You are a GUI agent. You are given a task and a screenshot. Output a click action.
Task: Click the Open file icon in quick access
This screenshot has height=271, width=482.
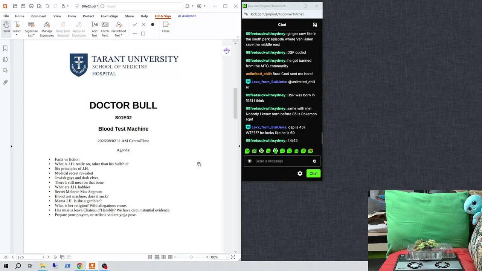tap(15, 6)
